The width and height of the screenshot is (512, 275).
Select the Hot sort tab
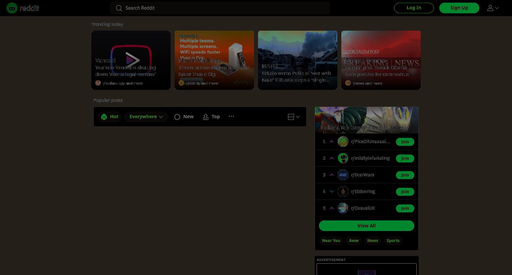click(x=110, y=117)
